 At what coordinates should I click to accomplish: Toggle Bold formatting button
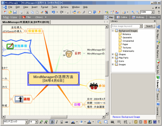click(52, 122)
